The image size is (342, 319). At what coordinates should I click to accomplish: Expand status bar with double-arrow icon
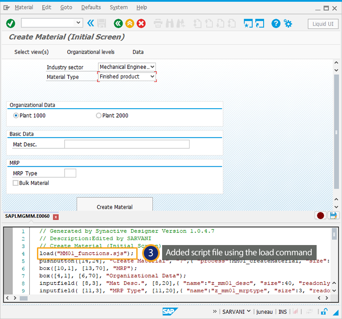click(215, 311)
